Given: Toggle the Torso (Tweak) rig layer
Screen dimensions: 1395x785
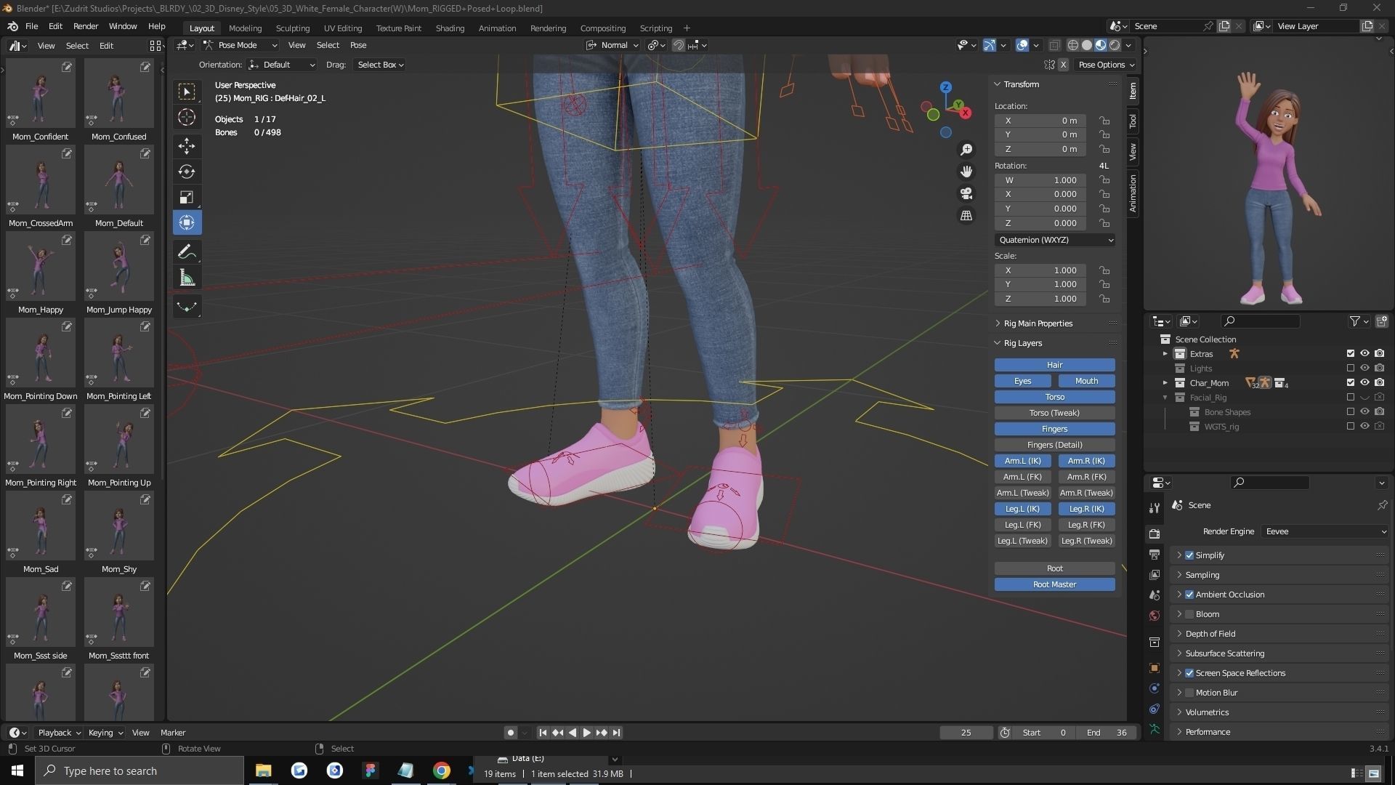Looking at the screenshot, I should (x=1054, y=413).
